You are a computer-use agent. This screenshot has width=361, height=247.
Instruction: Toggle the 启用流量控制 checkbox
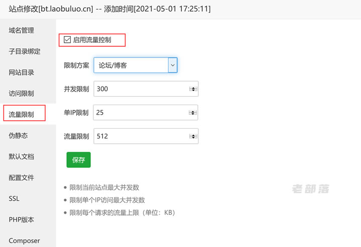(x=67, y=40)
